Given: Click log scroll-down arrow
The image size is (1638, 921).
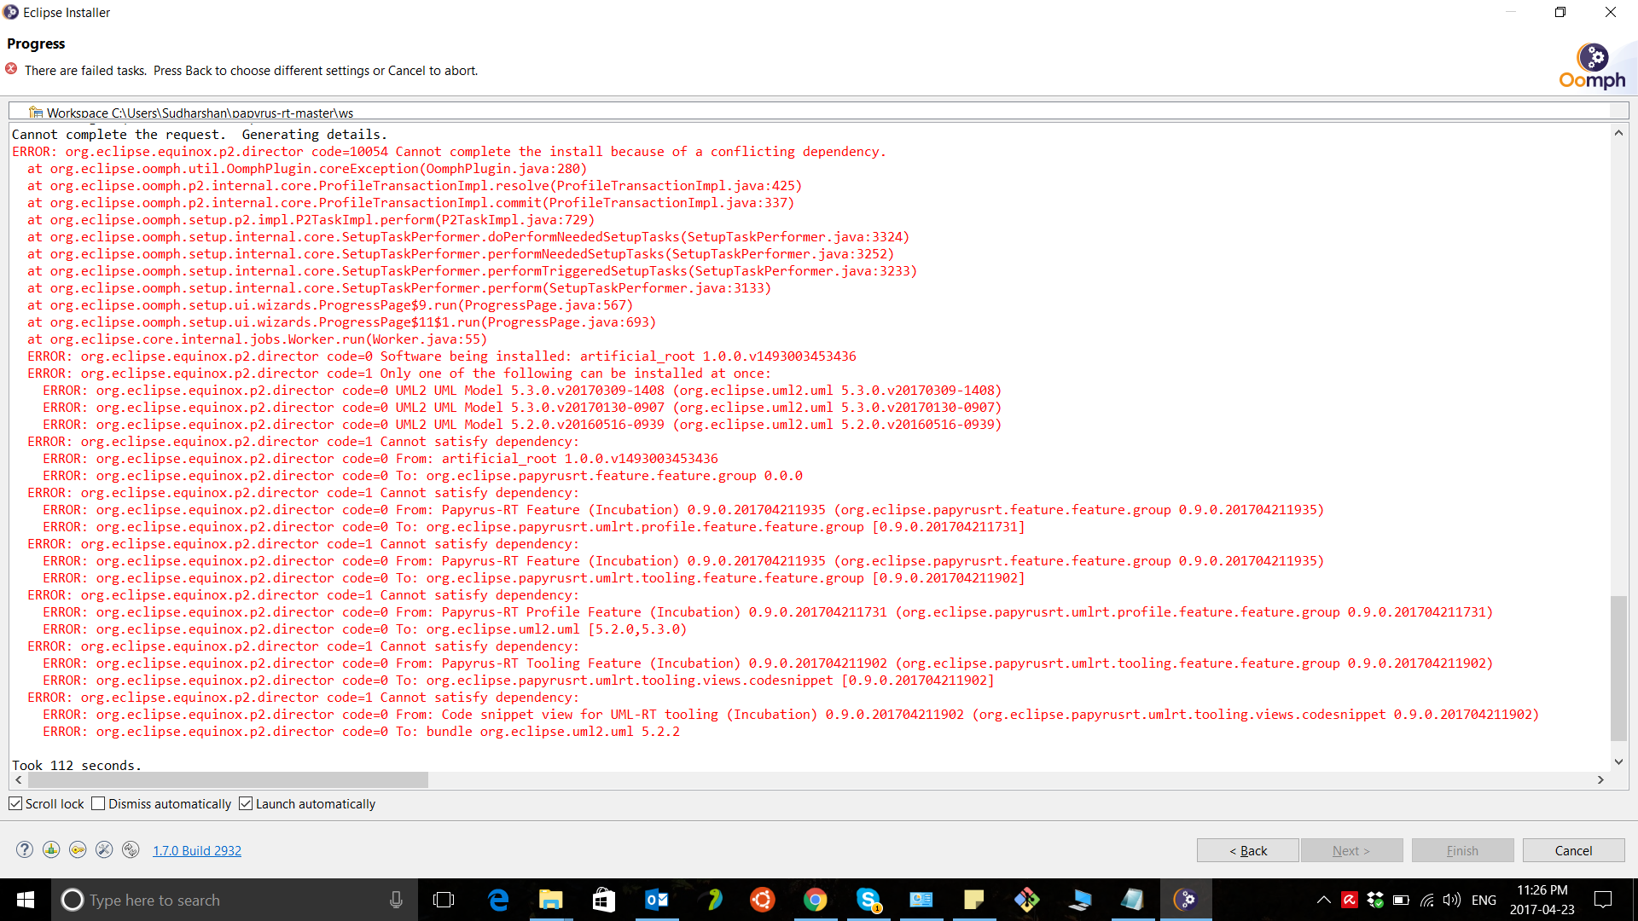Looking at the screenshot, I should point(1618,762).
